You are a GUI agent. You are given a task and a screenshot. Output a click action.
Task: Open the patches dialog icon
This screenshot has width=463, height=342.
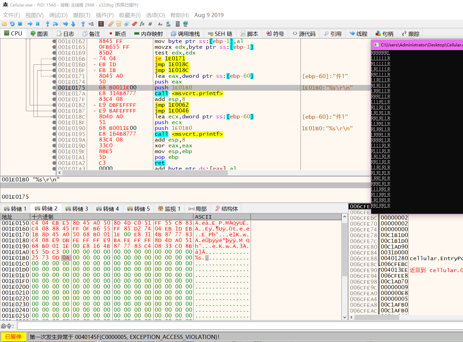pyautogui.click(x=111, y=24)
